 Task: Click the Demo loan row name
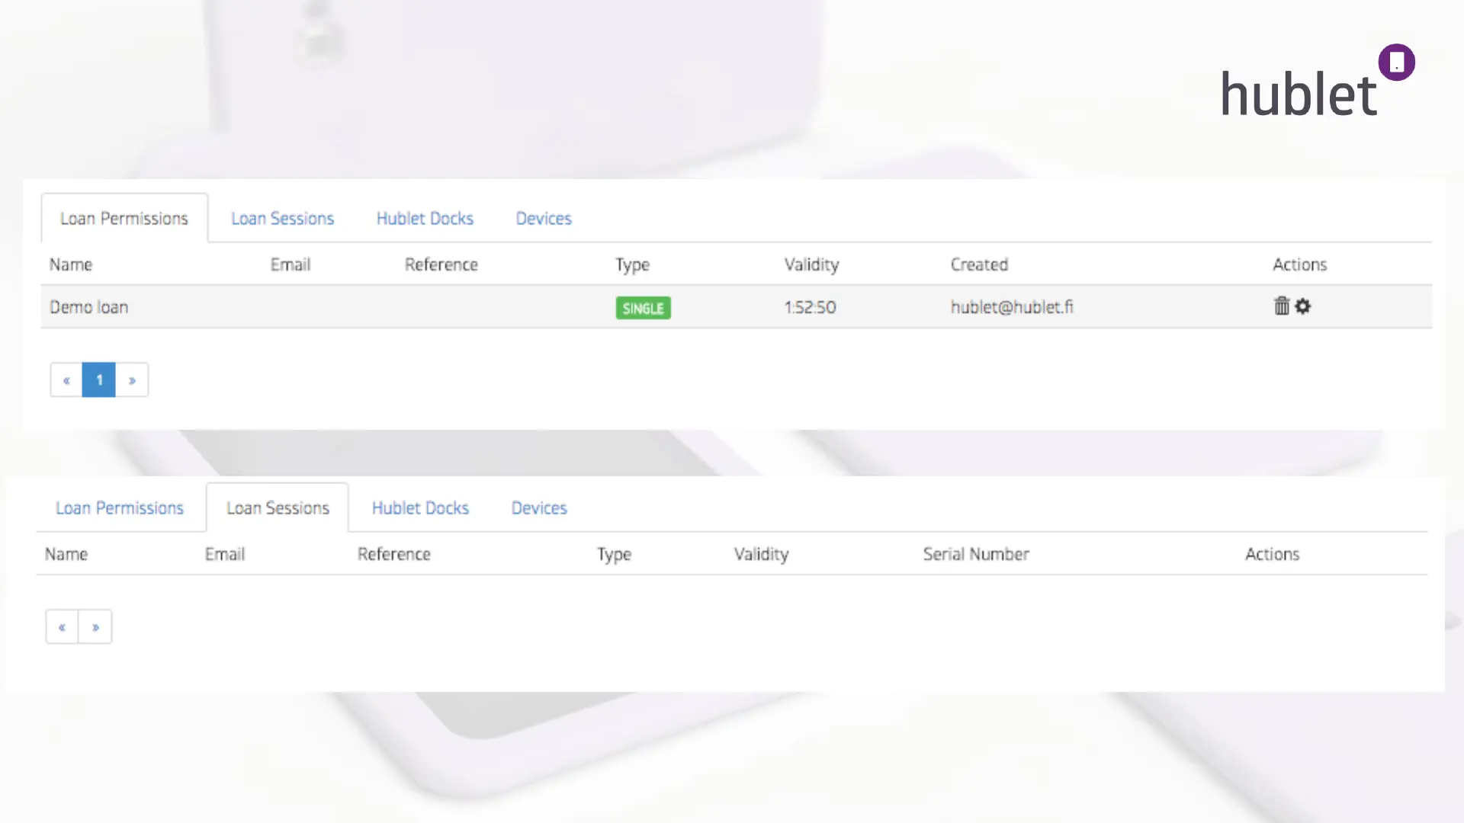click(x=89, y=307)
